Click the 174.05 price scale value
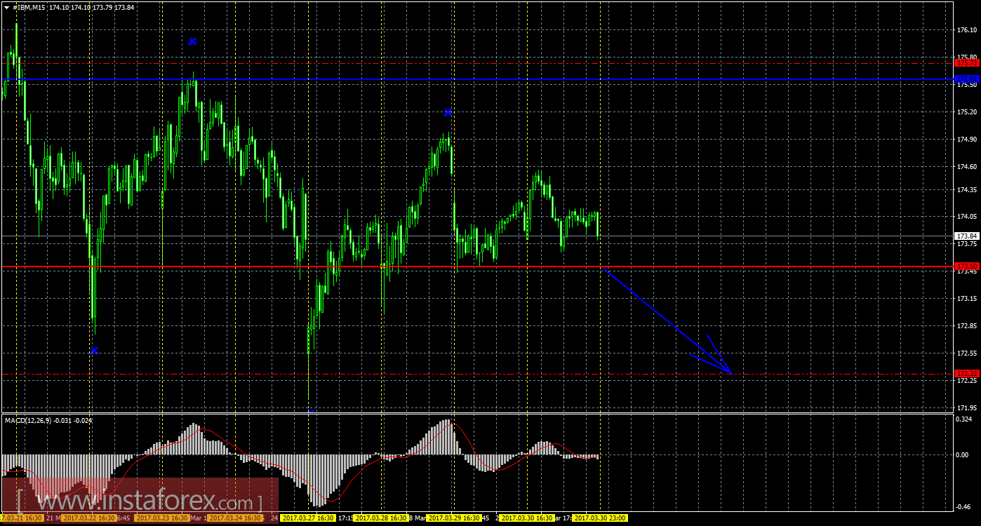 coord(967,217)
